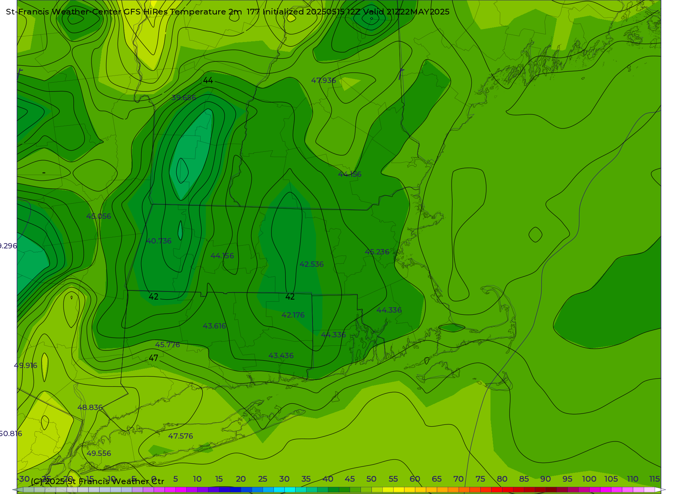Select the 42.176 temperature reading
The image size is (678, 494).
(x=293, y=315)
